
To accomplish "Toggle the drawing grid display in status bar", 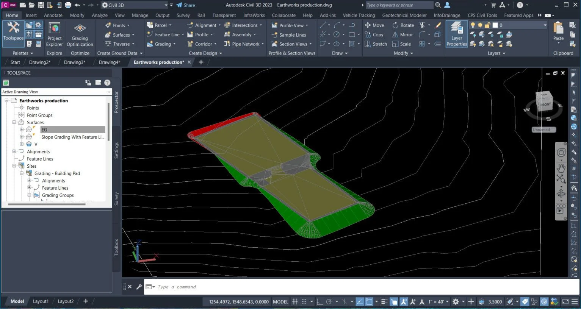I will [295, 301].
